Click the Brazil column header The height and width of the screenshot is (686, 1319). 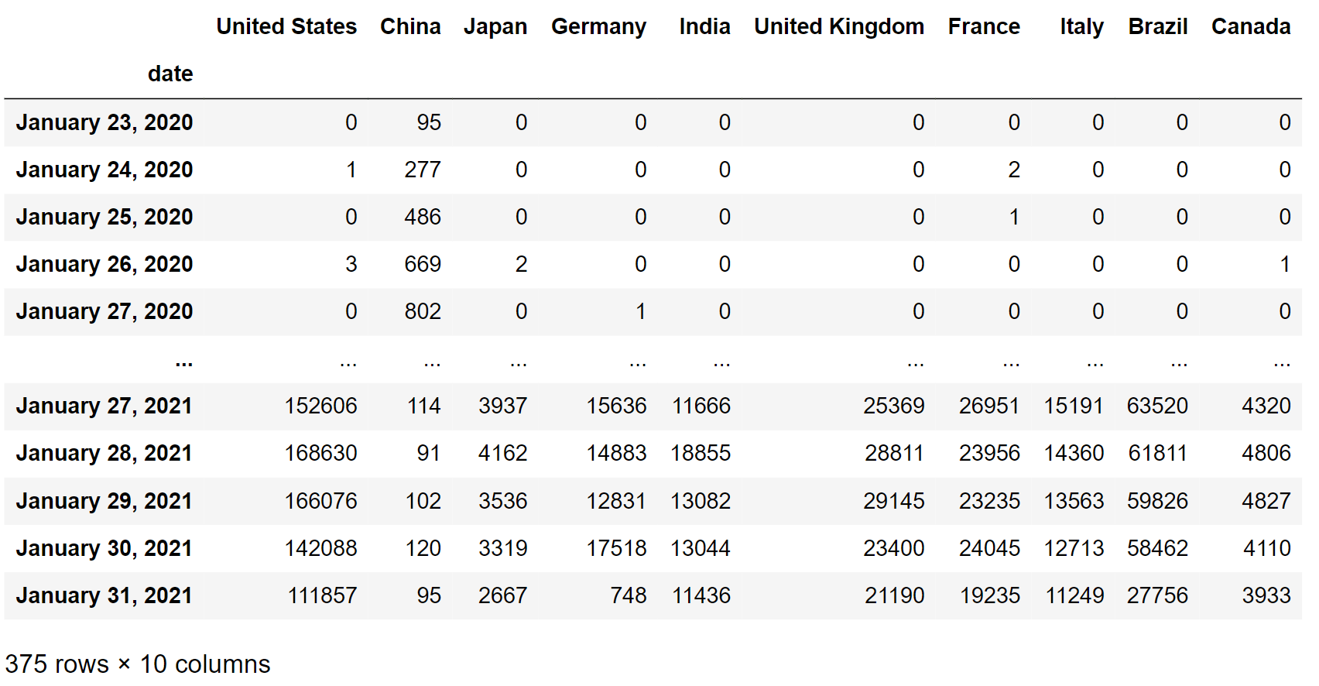click(1157, 26)
